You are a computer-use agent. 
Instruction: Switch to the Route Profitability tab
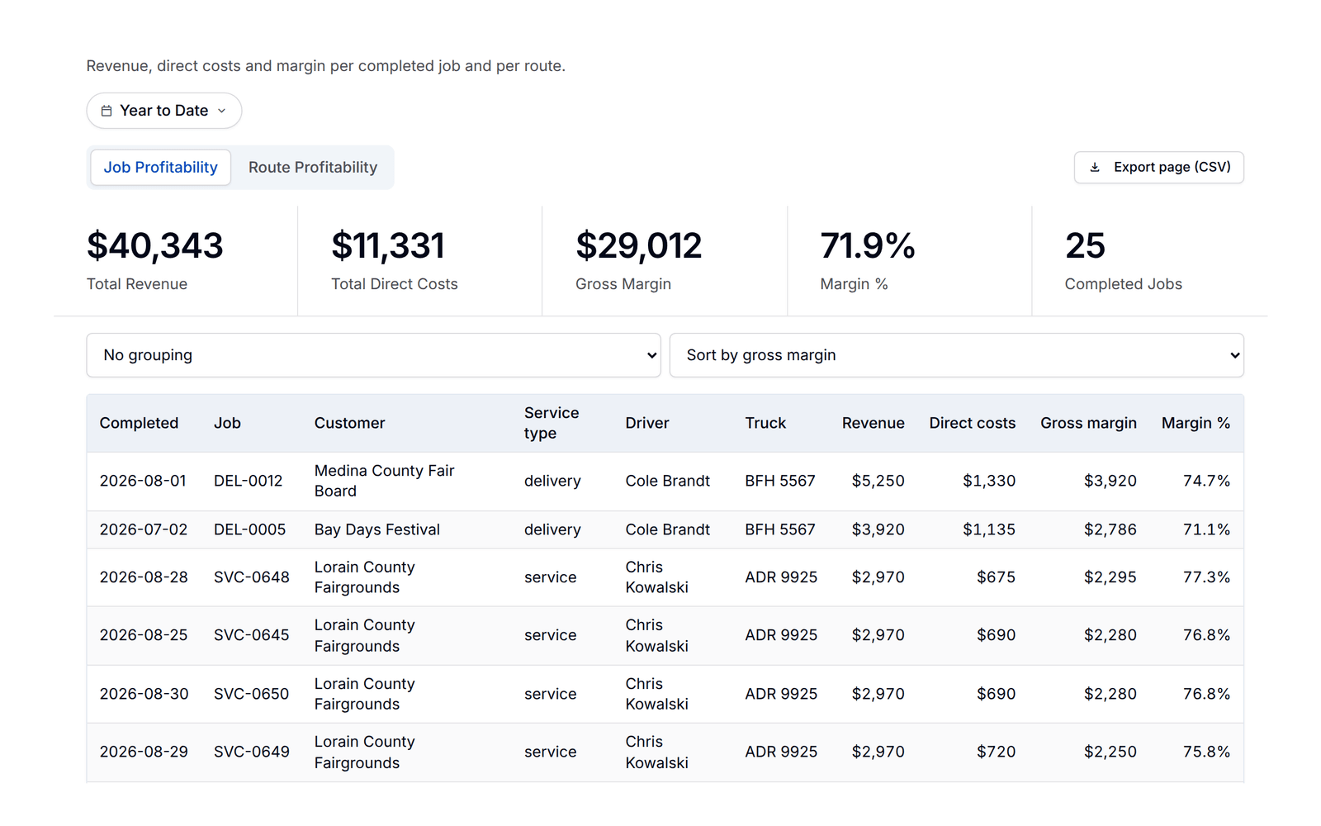point(313,168)
